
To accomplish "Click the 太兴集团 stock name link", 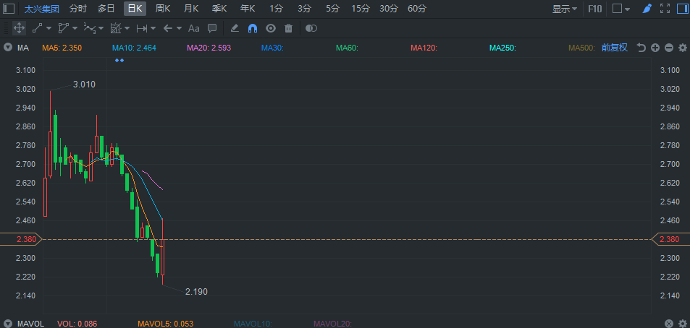I will click(x=42, y=9).
